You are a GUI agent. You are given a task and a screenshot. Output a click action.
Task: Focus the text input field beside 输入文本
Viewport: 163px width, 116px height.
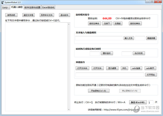click(99, 38)
